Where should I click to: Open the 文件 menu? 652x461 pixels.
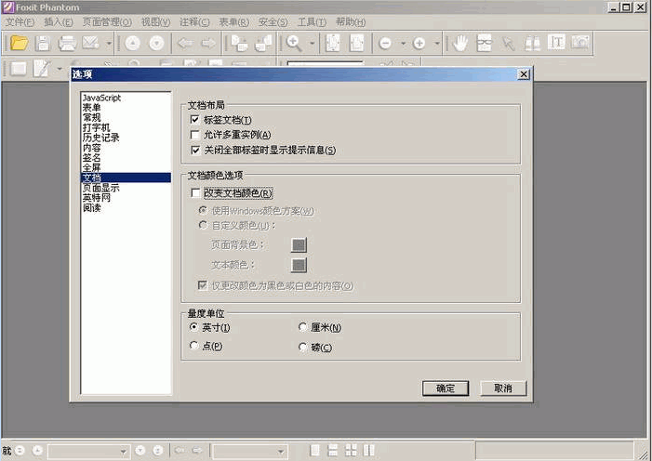[x=20, y=21]
